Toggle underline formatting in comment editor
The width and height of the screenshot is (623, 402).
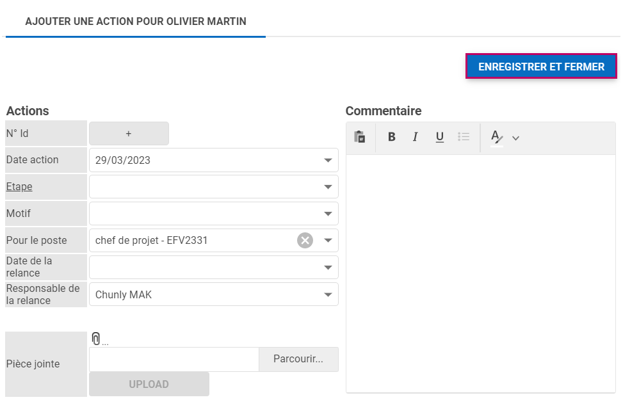pyautogui.click(x=439, y=137)
